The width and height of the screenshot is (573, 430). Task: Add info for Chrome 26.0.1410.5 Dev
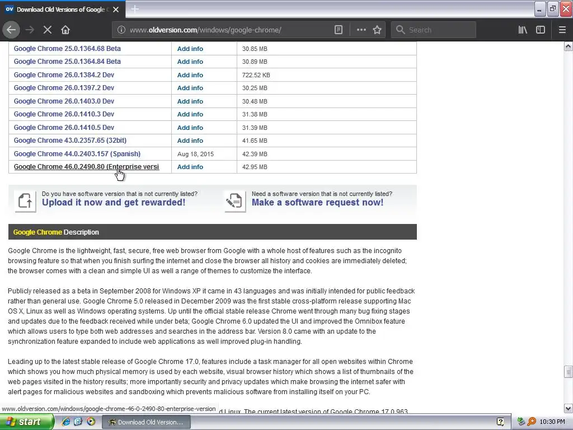click(x=190, y=128)
